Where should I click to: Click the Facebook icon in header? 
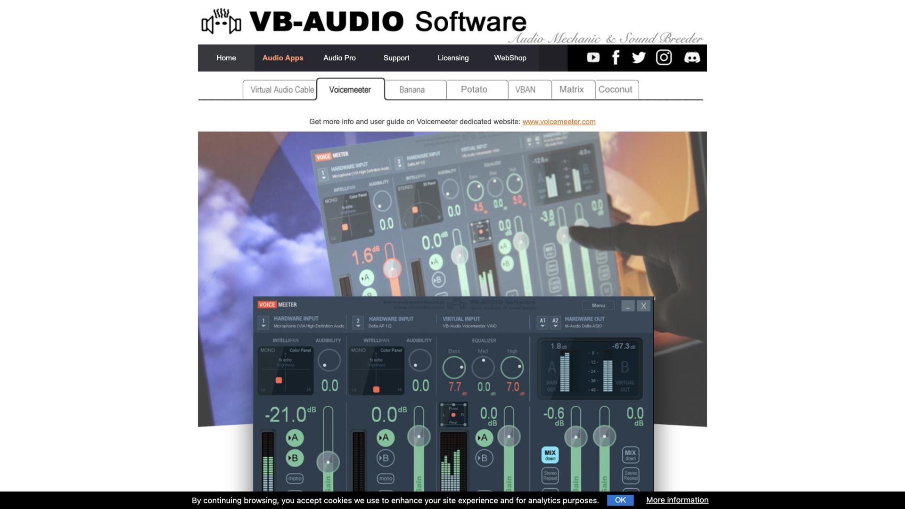pos(616,57)
